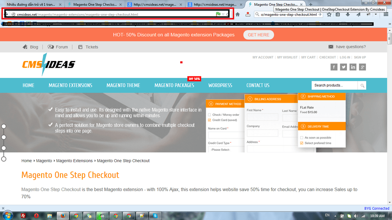
Task: Click the bookmark star icon
Action: 329,14
